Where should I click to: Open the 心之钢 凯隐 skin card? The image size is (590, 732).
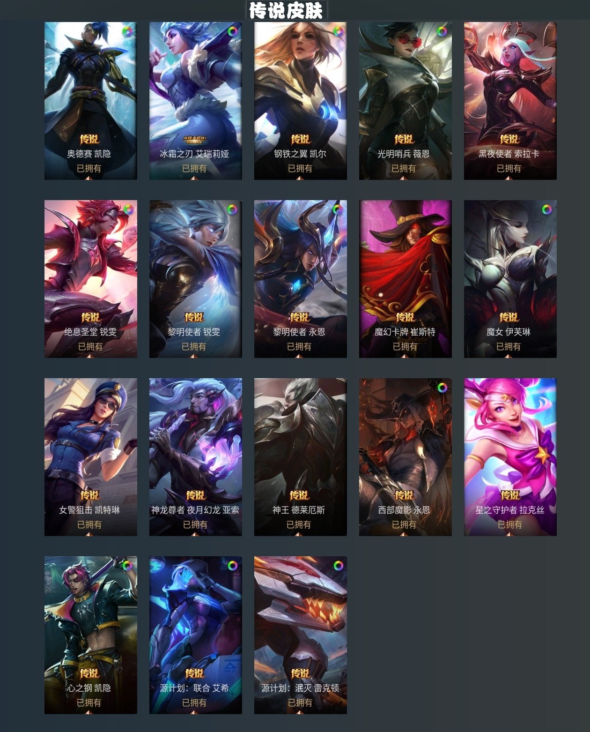(91, 635)
